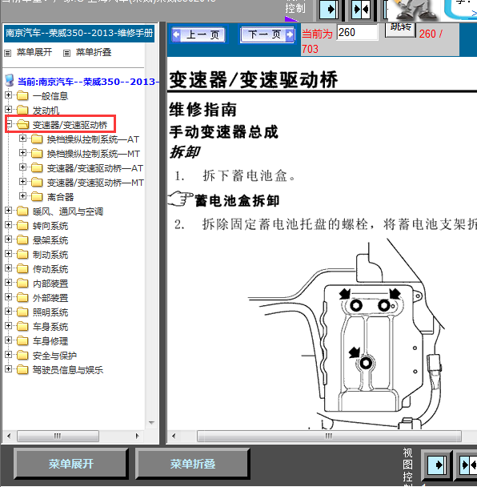Select the 一般信息 folder icon
This screenshot has width=477, height=487.
(x=22, y=95)
